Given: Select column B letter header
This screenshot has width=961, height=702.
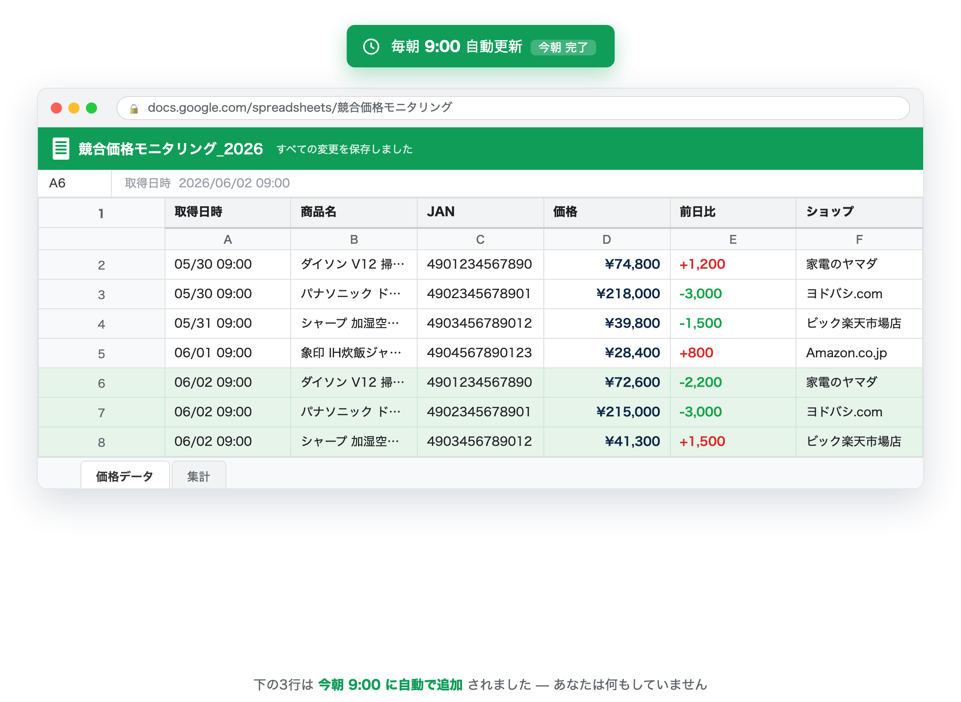Looking at the screenshot, I should pos(353,239).
